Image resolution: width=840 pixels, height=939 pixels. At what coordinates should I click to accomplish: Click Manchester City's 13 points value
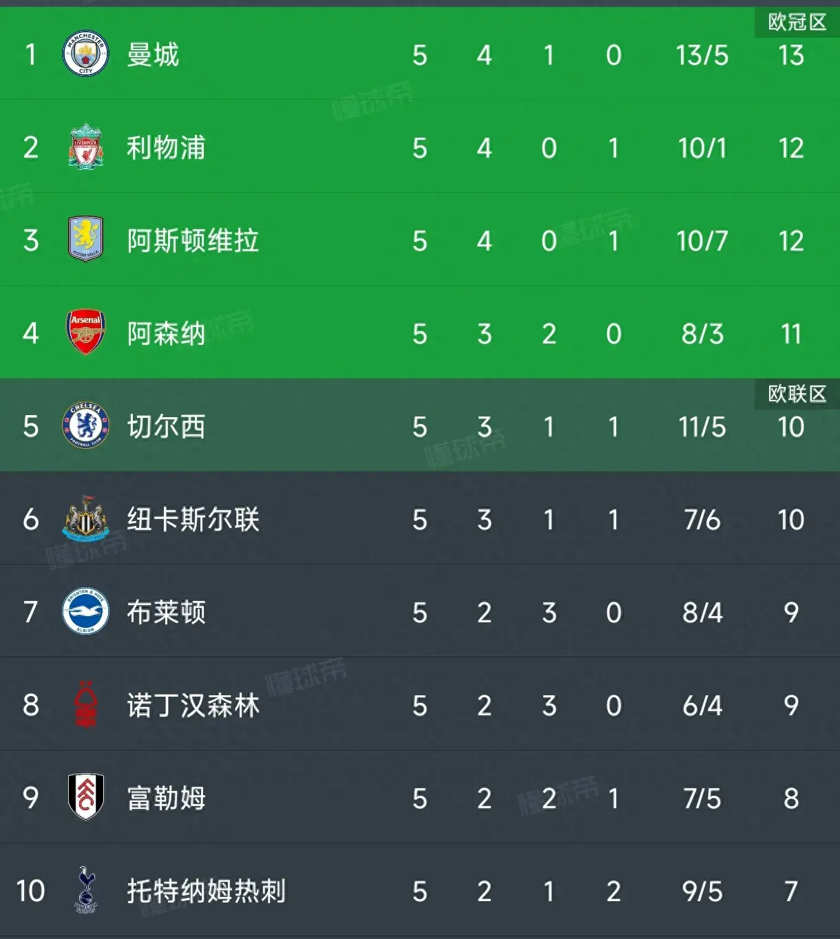click(790, 55)
